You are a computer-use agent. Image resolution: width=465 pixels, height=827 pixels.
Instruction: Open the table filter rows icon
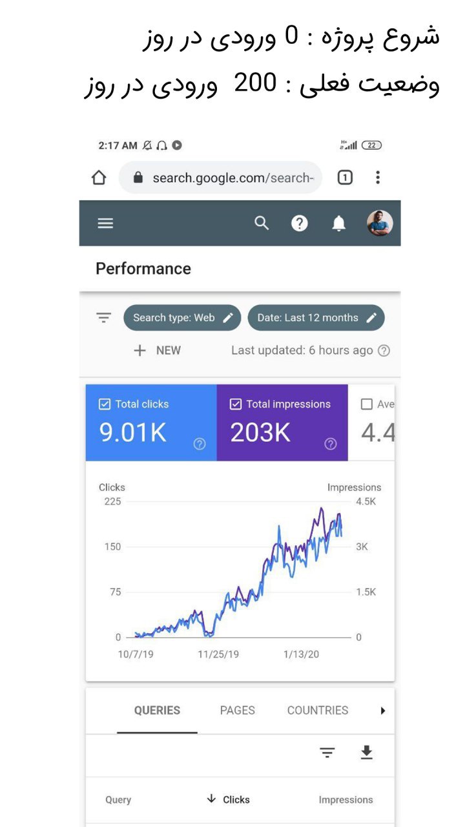coord(327,753)
